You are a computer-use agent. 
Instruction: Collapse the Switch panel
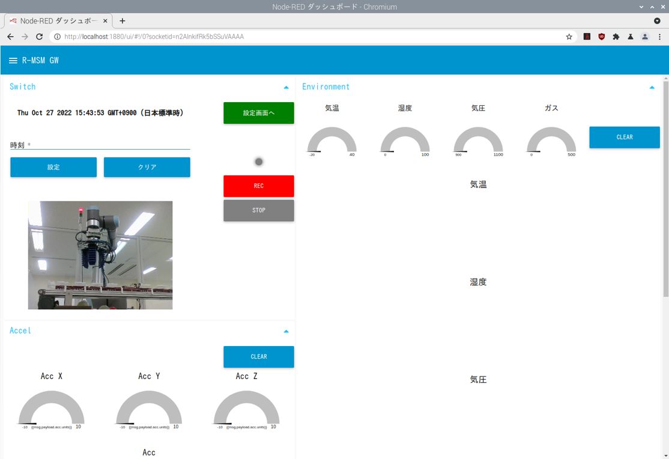(286, 87)
